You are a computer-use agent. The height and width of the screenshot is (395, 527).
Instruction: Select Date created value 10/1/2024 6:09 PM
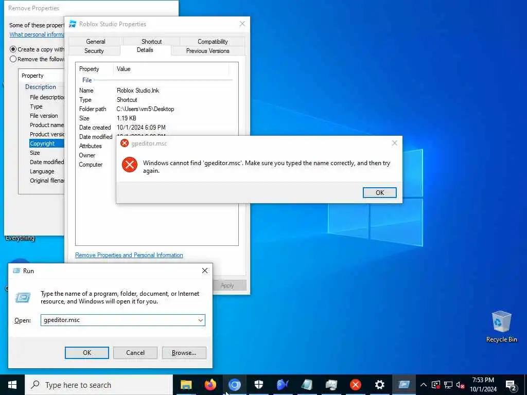pyautogui.click(x=141, y=128)
